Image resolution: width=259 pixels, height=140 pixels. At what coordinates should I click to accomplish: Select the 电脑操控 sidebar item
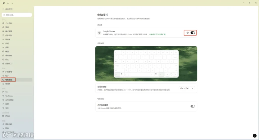tap(17, 80)
